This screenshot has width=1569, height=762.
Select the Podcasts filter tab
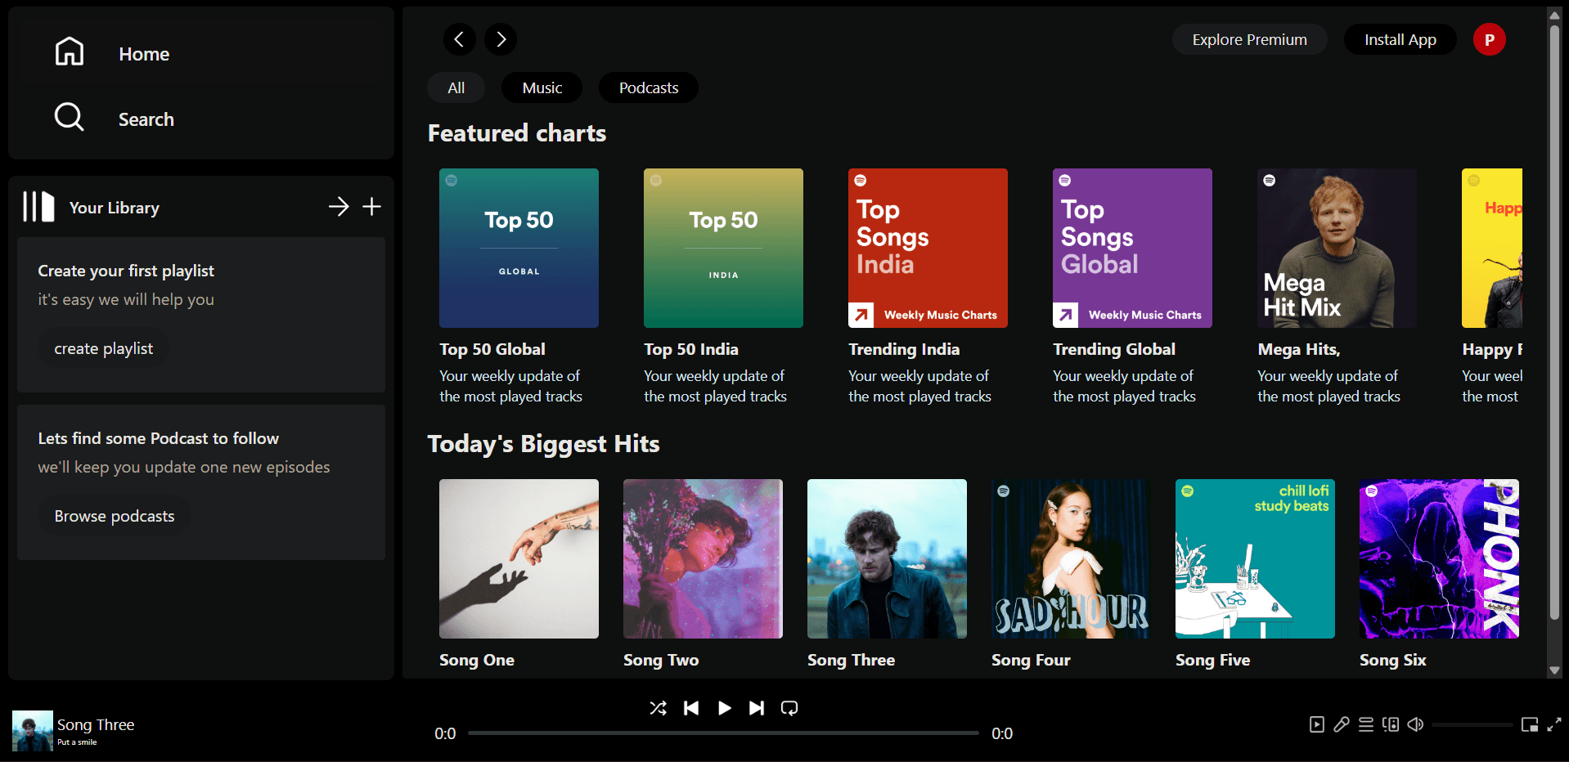pos(649,87)
